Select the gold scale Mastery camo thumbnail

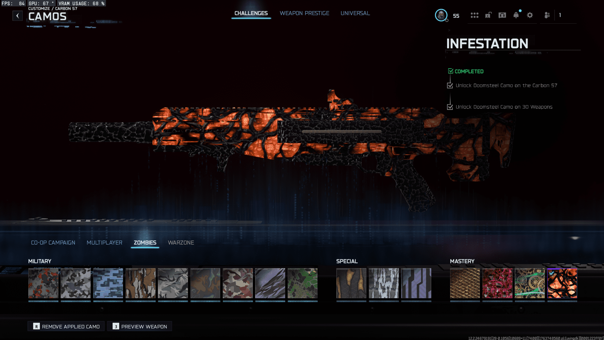click(x=465, y=283)
